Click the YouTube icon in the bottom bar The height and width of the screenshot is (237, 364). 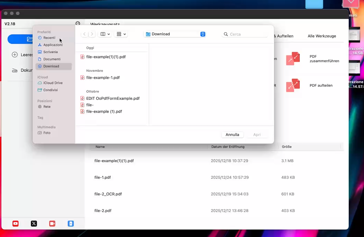click(x=15, y=223)
